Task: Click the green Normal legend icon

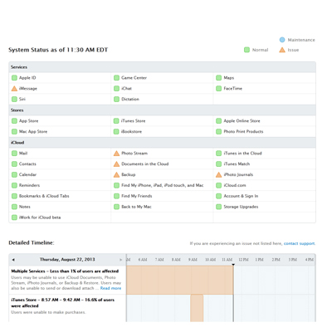Action: [247, 50]
